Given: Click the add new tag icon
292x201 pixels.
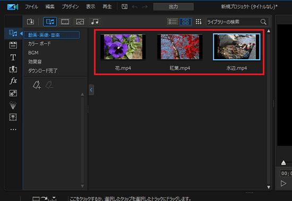Looking at the screenshot, I should click(x=37, y=85).
